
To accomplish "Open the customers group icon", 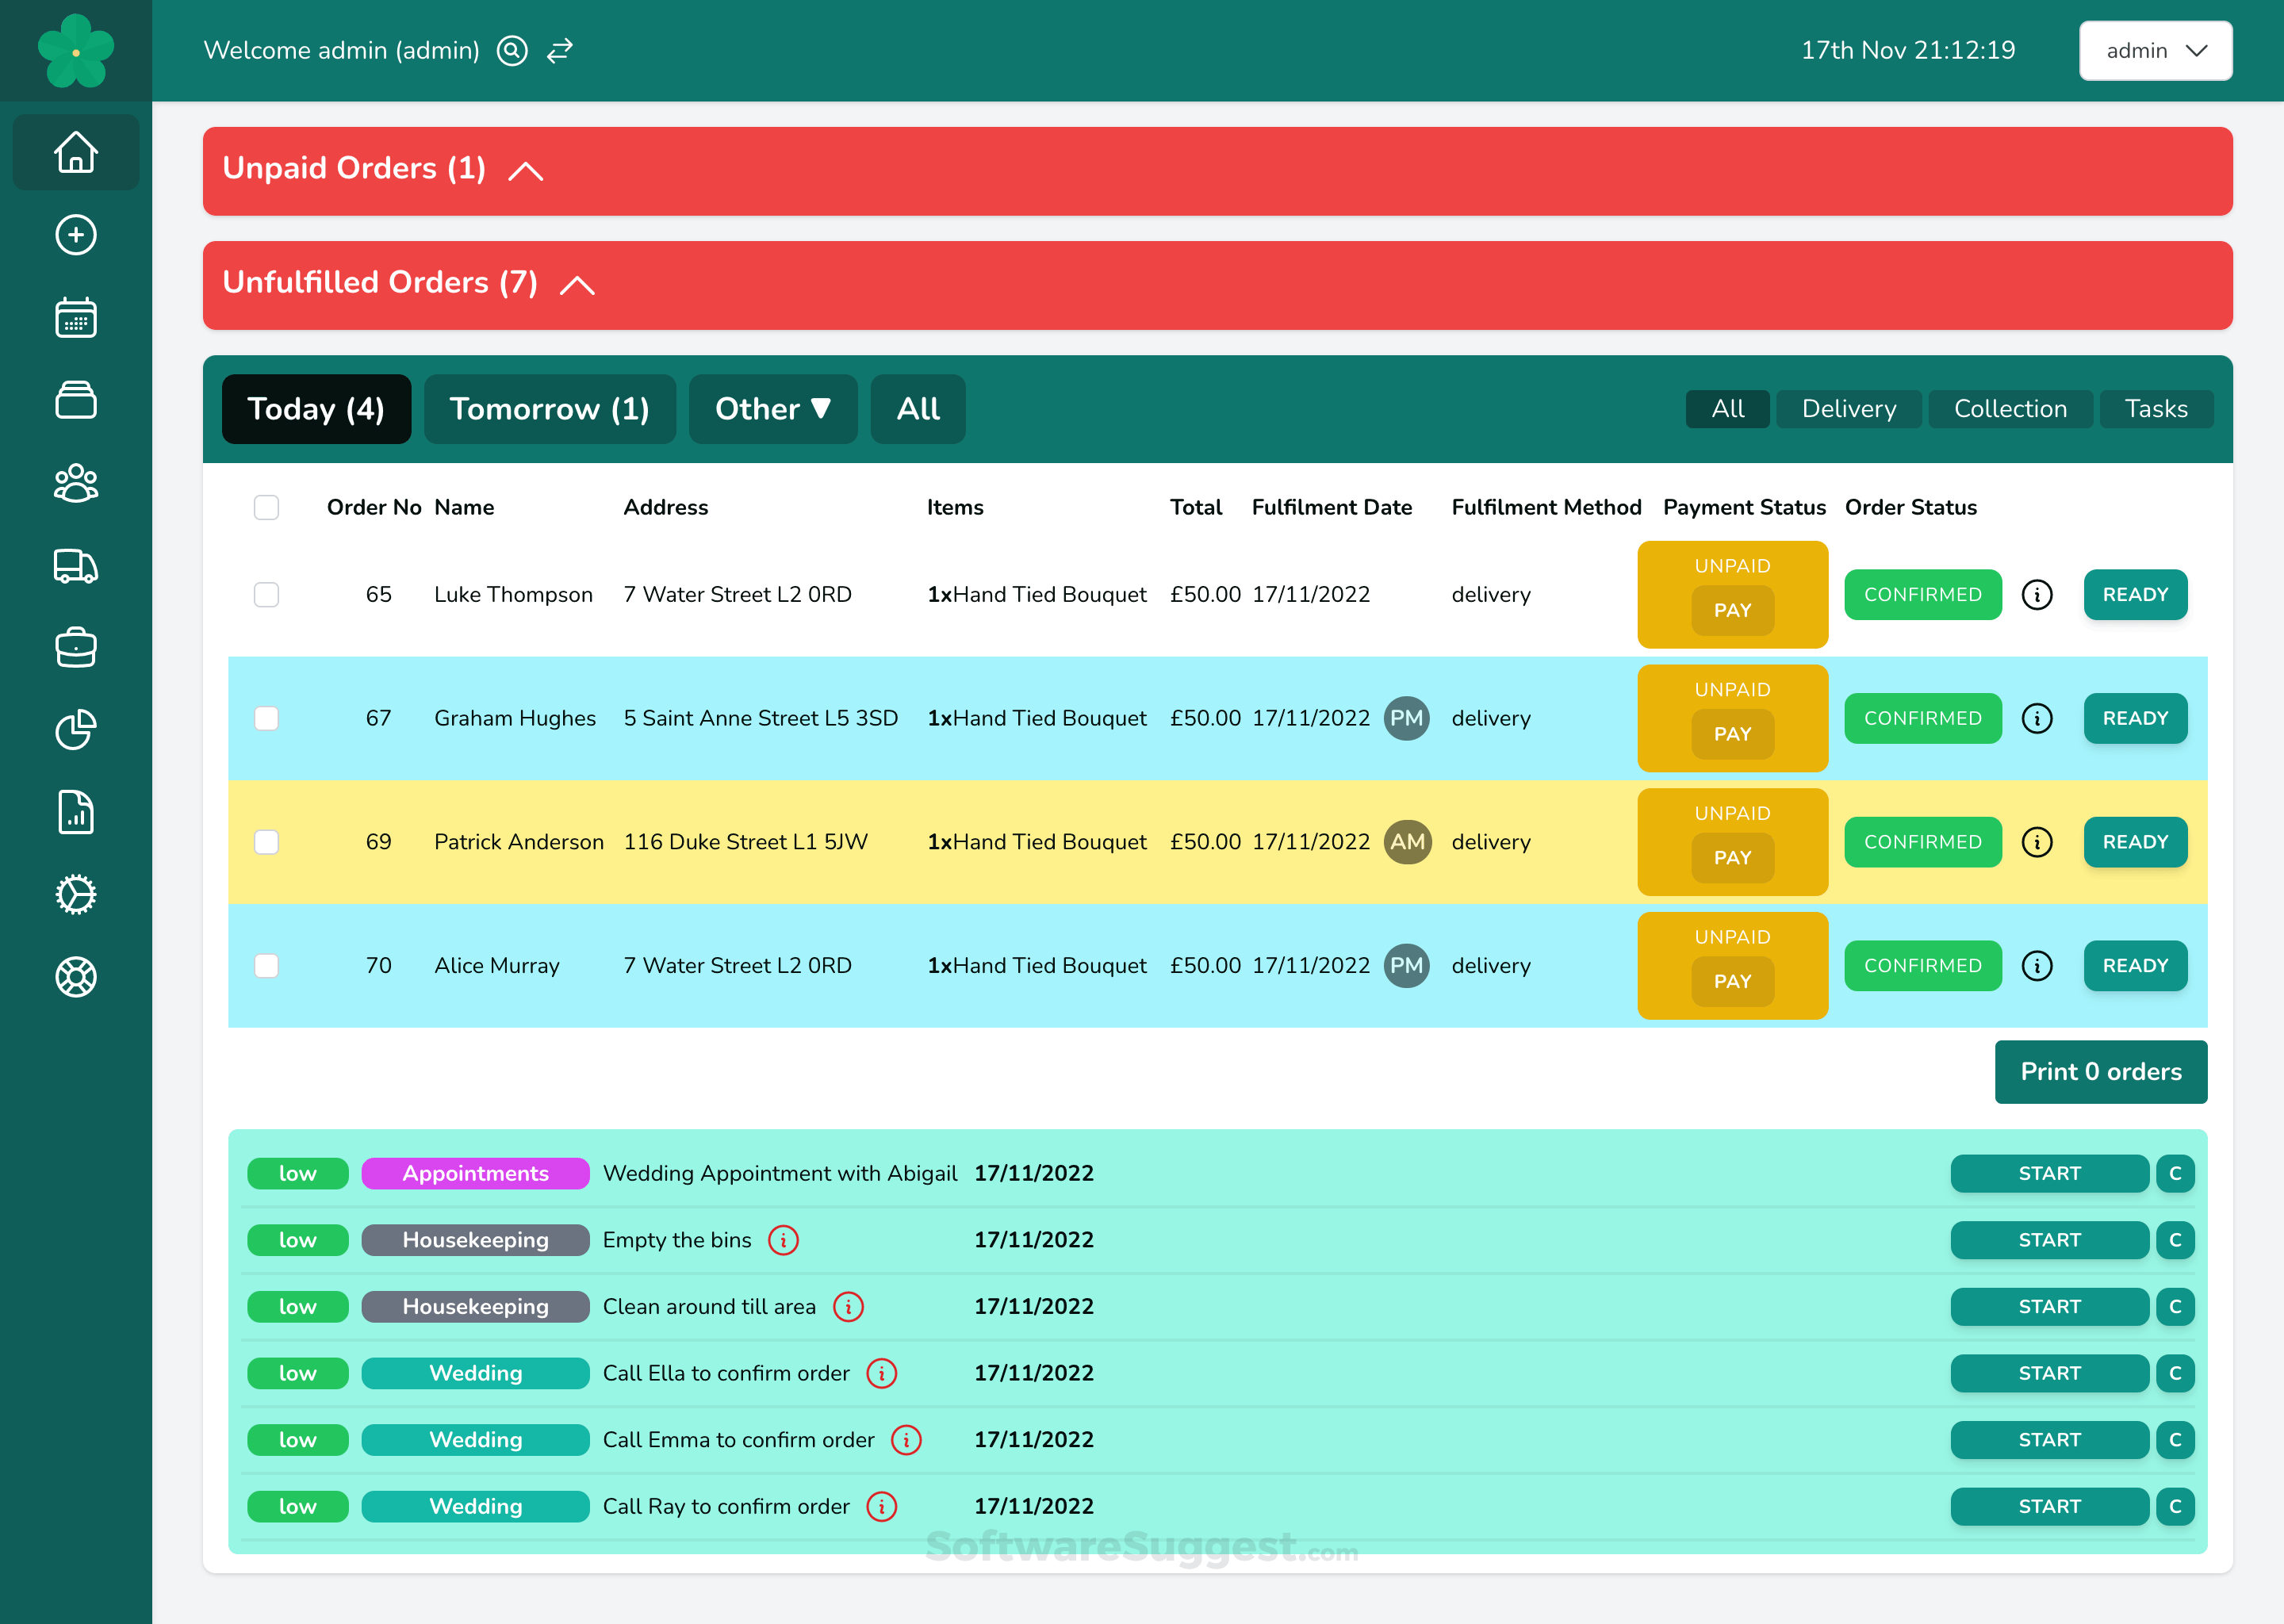I will [x=76, y=484].
